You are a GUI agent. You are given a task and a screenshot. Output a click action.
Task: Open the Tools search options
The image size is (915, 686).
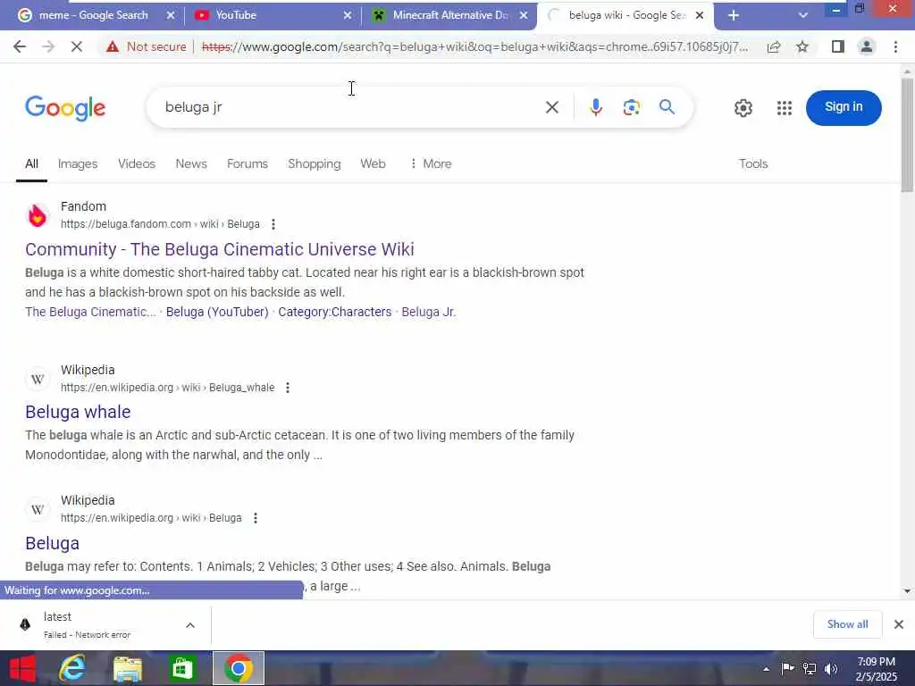(x=752, y=164)
